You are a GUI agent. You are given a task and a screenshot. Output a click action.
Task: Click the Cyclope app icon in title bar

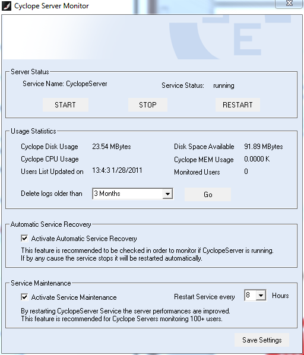pos(7,6)
